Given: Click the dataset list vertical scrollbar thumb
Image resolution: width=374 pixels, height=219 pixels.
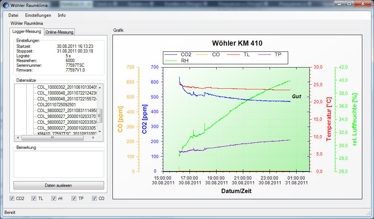Looking at the screenshot, I should tap(100, 116).
